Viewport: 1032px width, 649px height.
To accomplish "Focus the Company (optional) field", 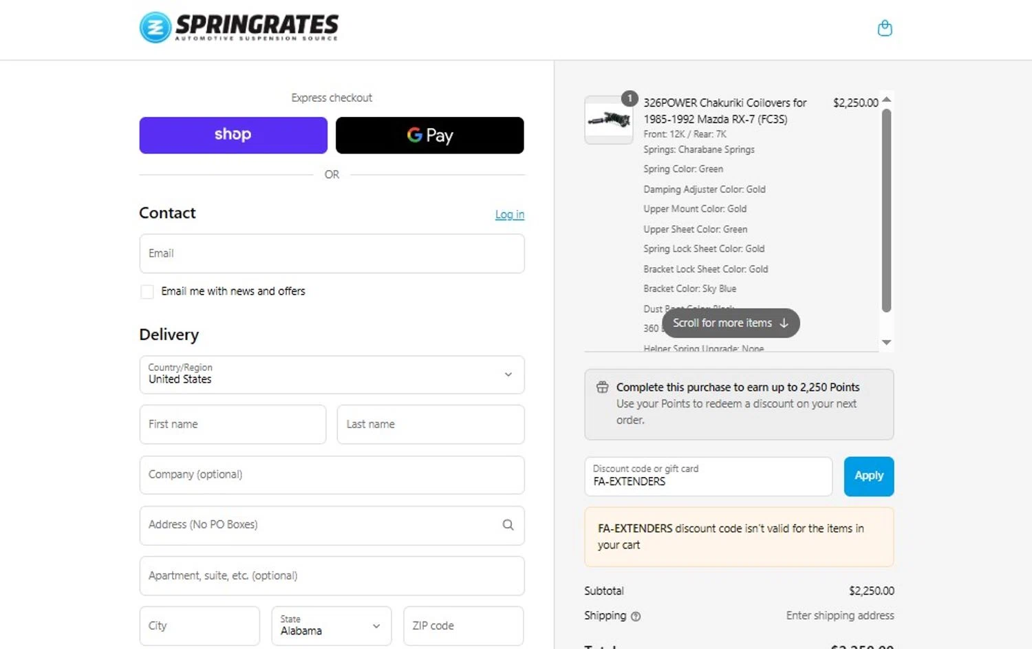I will (x=332, y=475).
